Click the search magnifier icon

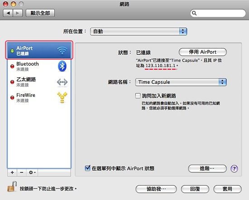pos(194,13)
